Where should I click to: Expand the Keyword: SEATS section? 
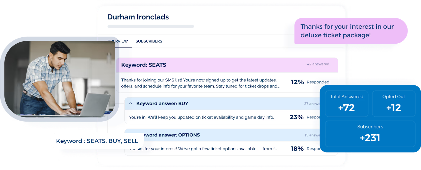click(144, 65)
